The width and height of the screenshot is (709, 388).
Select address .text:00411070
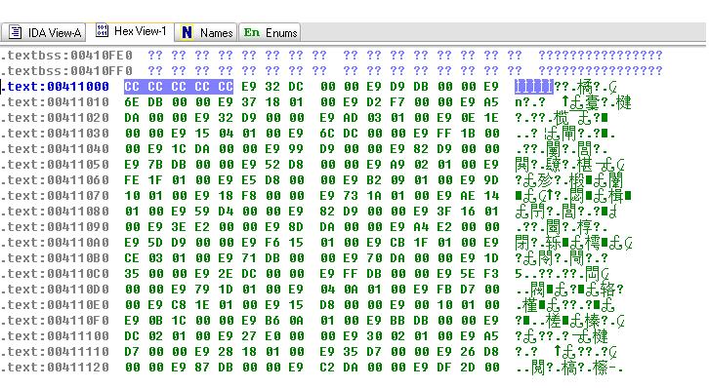tap(55, 196)
